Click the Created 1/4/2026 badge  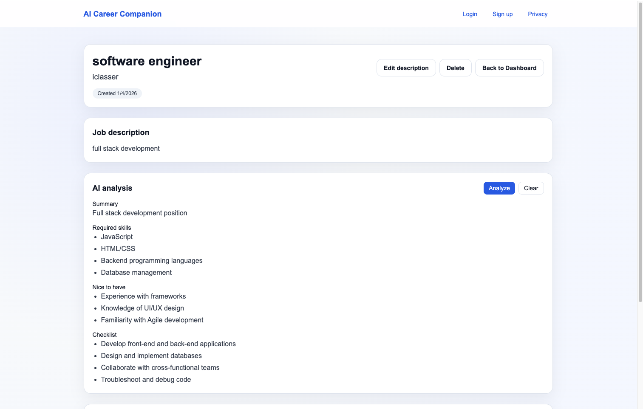click(117, 93)
